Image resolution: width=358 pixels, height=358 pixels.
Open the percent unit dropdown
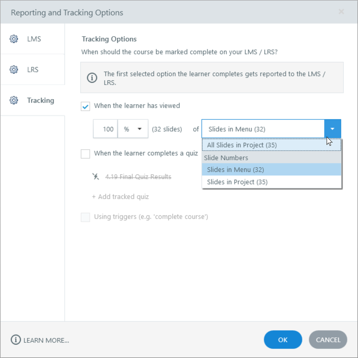pos(133,129)
